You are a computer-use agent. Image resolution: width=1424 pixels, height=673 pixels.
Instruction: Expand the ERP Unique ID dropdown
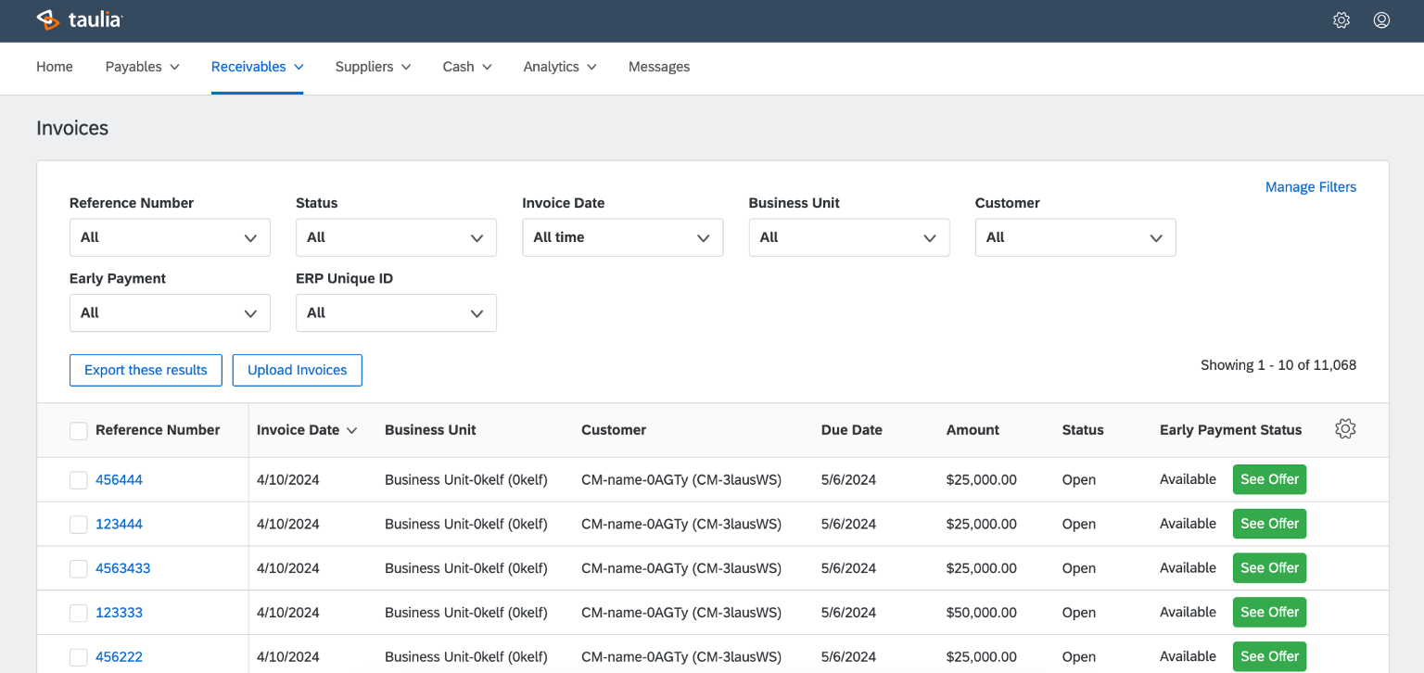(x=396, y=312)
